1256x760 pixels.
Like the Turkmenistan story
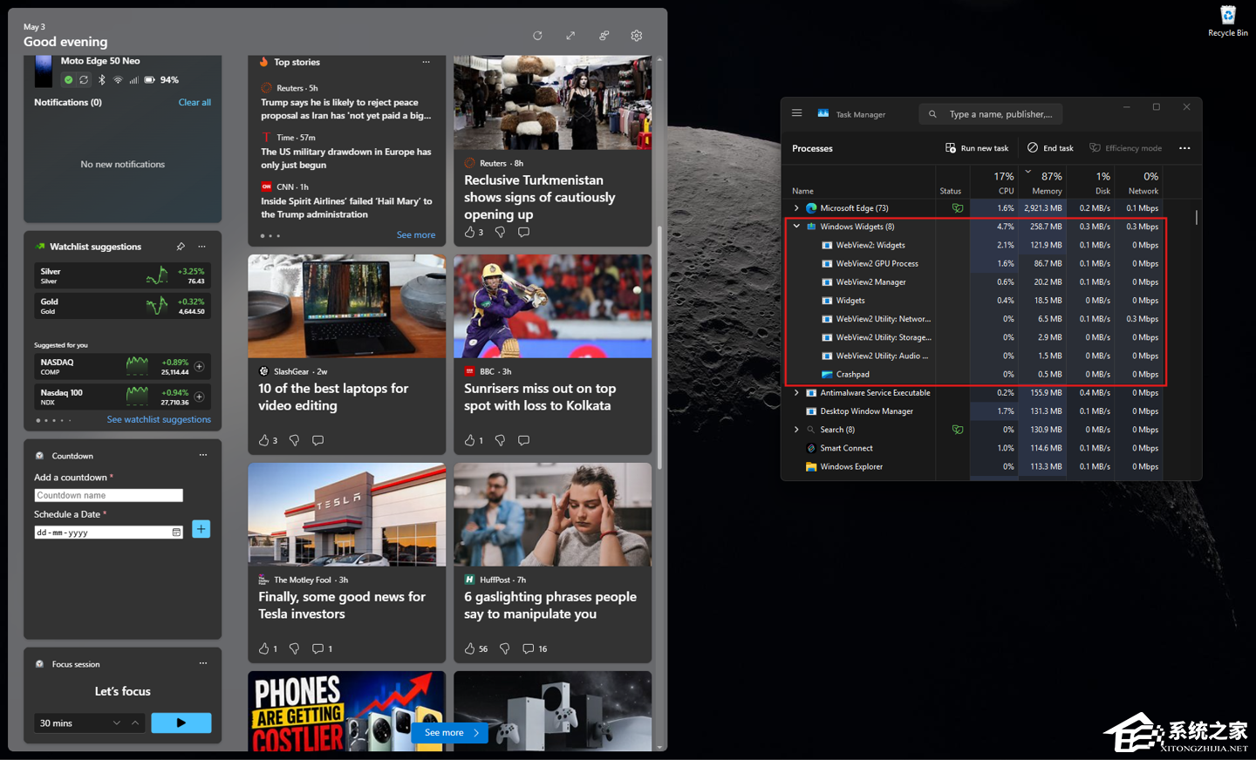[x=470, y=232]
